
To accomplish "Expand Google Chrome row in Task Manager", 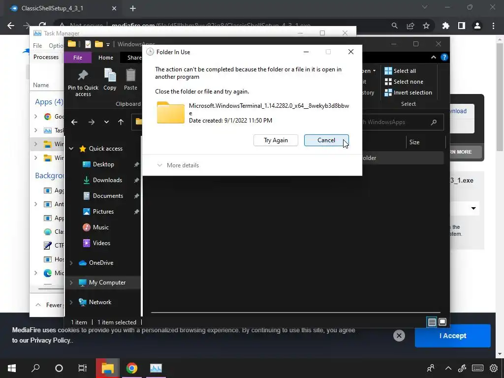I will [x=35, y=116].
